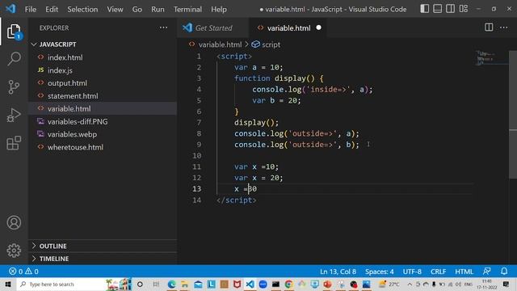Open the Go menu

137,9
